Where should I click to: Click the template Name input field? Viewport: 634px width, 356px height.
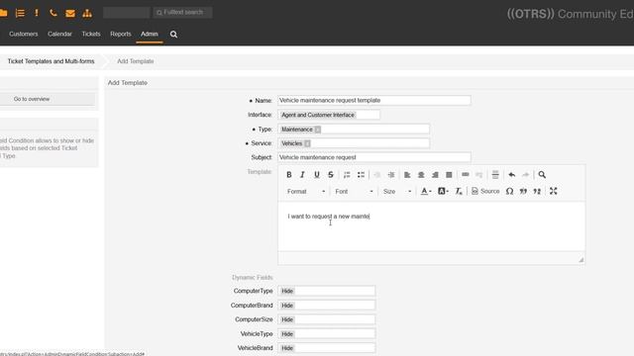point(374,100)
